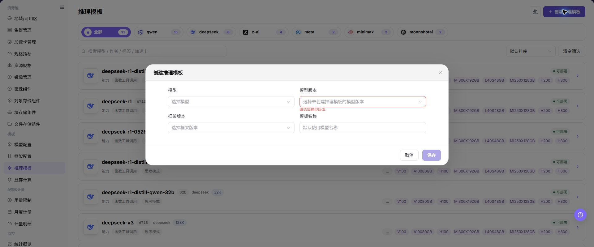594x247 pixels.
Task: Click the "V100" tag in deepseek-v3 row
Action: pos(402,232)
